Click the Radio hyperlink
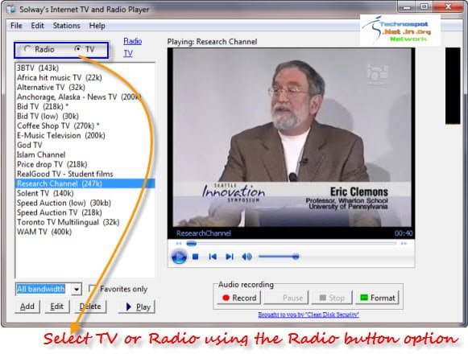 pos(133,41)
